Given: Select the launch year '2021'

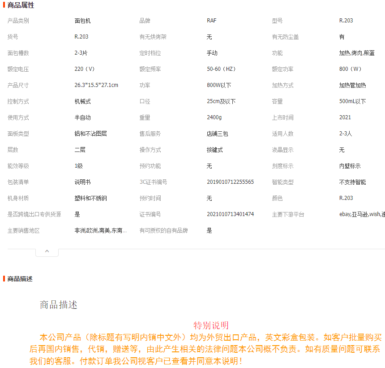Looking at the screenshot, I should tap(345, 117).
